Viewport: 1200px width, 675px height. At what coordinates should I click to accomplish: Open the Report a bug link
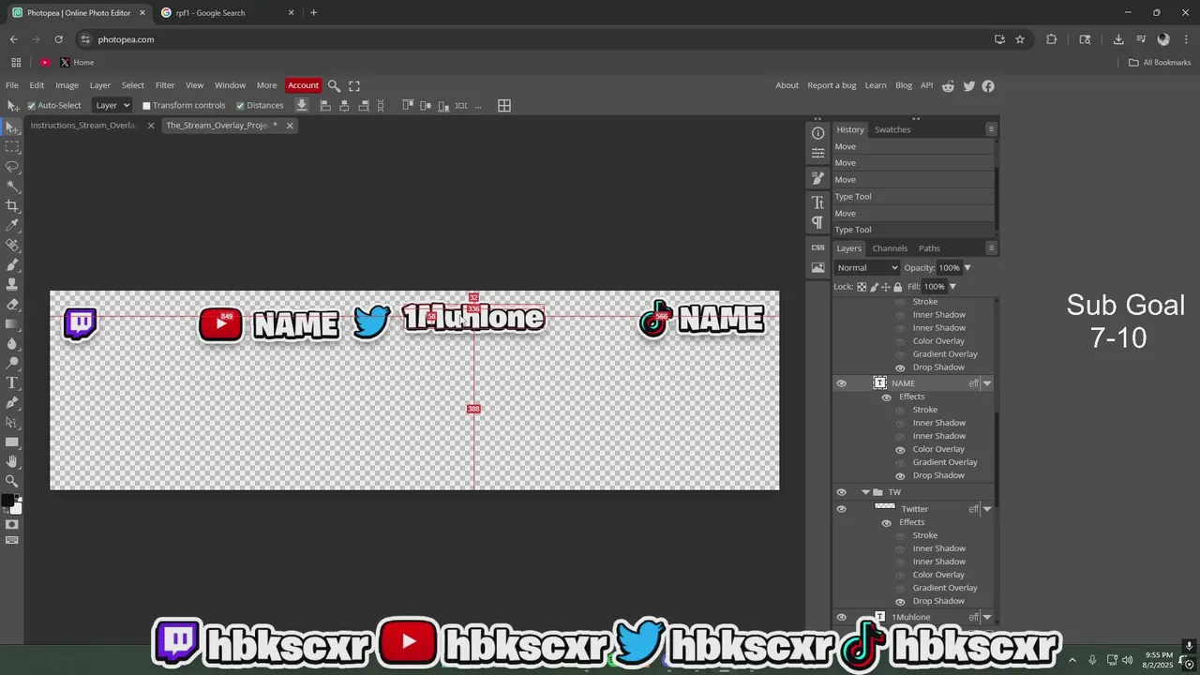point(832,85)
